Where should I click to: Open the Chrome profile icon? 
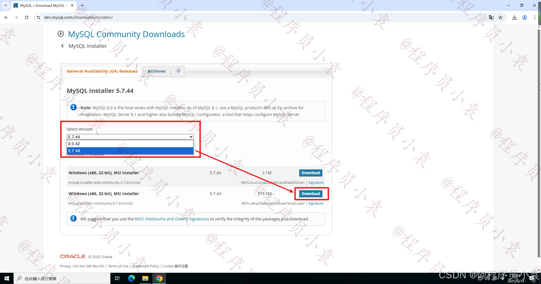pyautogui.click(x=525, y=17)
